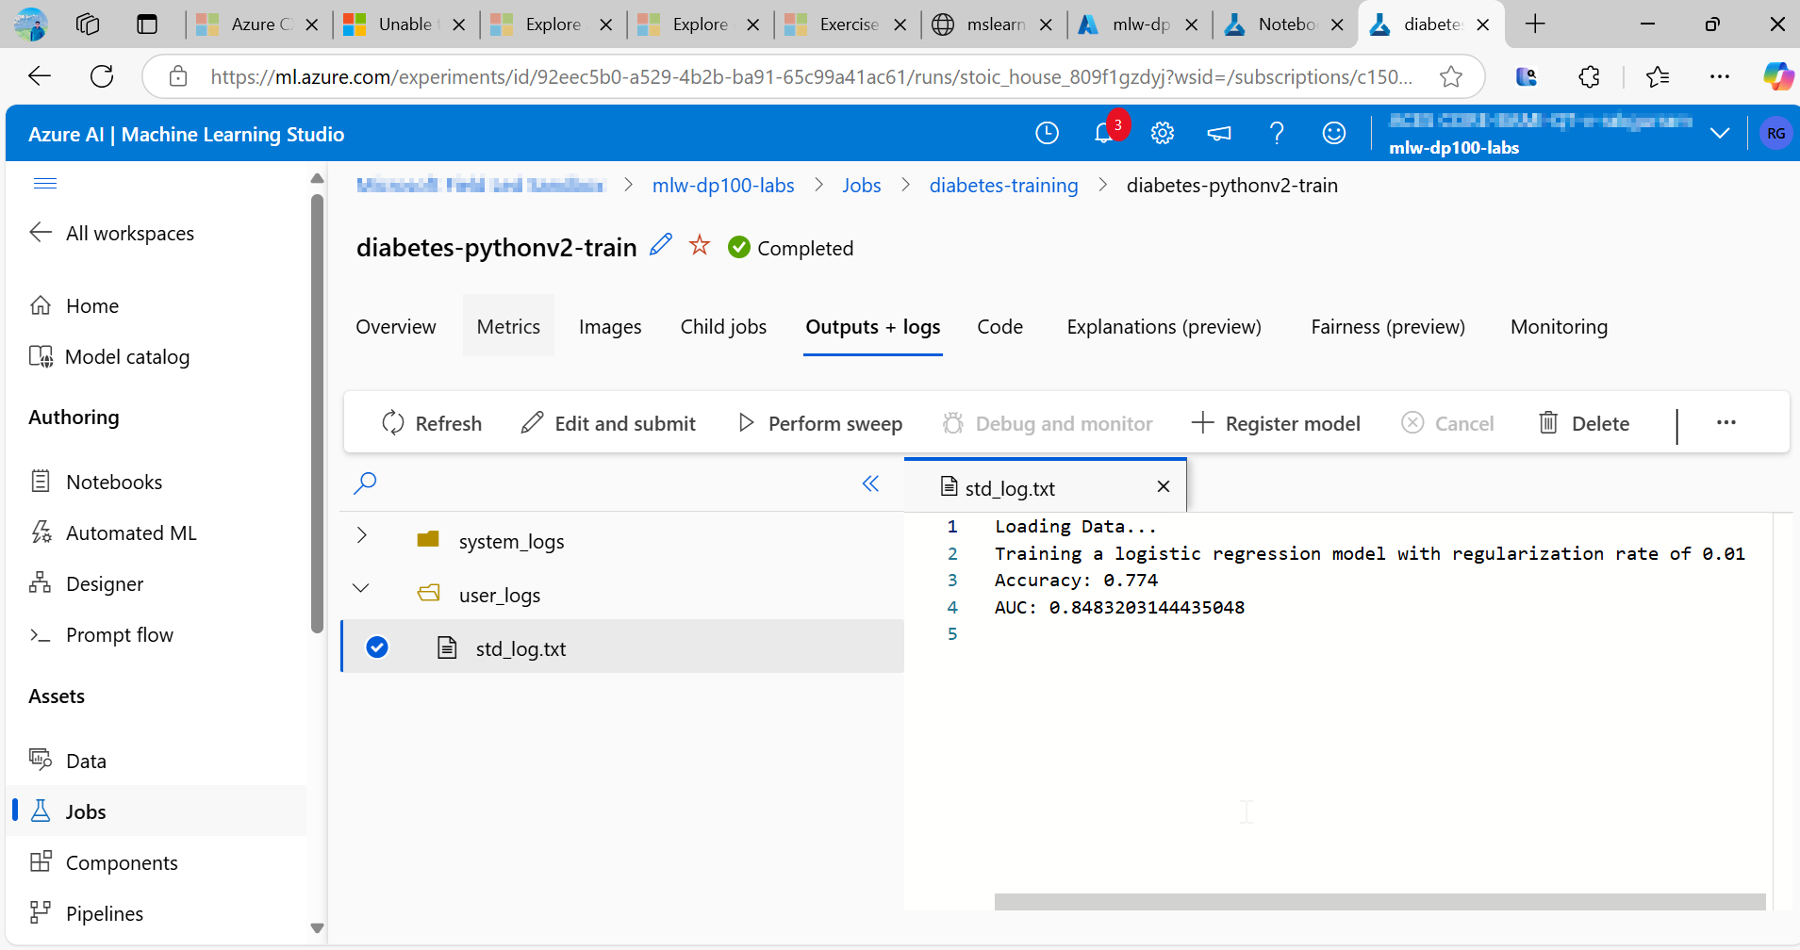Image resolution: width=1800 pixels, height=950 pixels.
Task: Open the notifications bell
Action: click(x=1104, y=134)
